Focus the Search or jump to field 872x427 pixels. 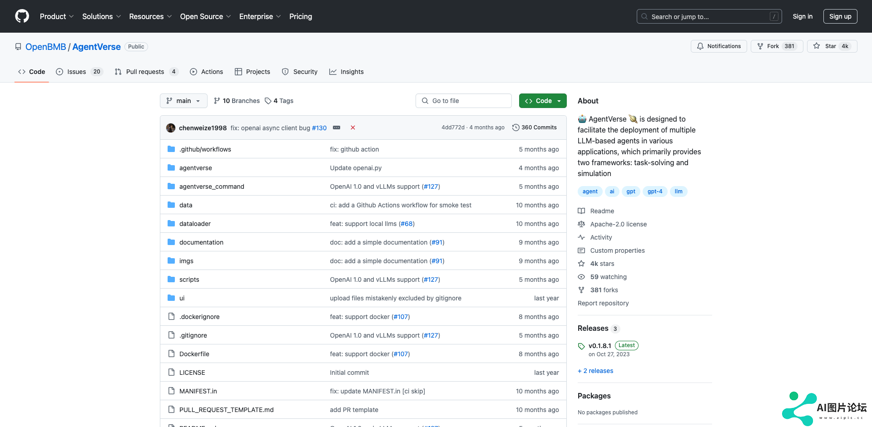point(709,16)
